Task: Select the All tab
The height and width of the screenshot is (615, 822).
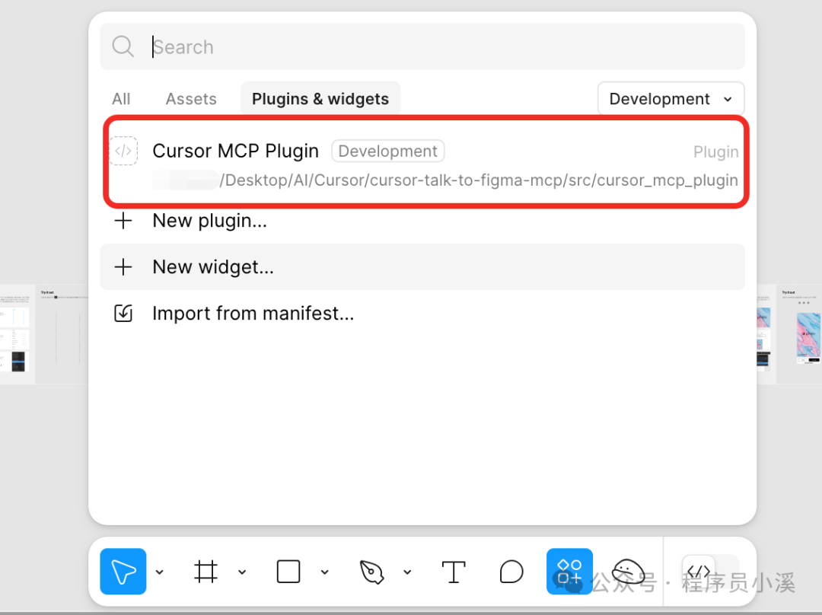Action: (120, 98)
